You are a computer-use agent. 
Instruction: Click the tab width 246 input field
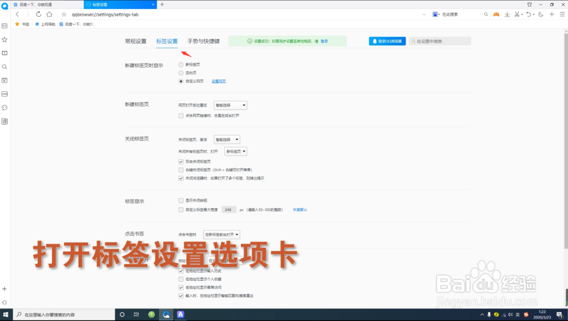pyautogui.click(x=228, y=209)
